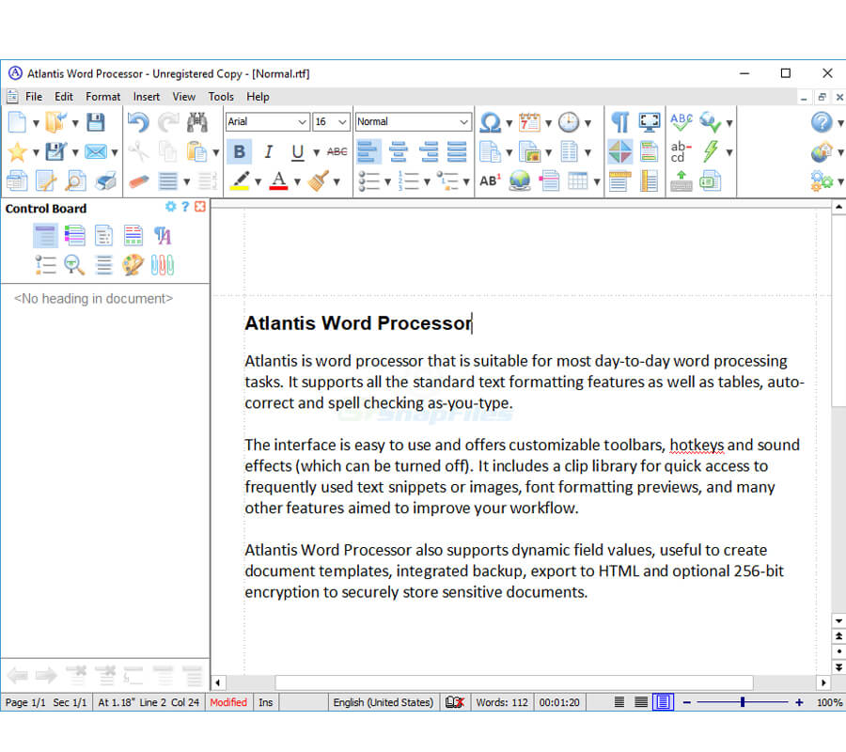846x752 pixels.
Task: Click the format brush icon
Action: [x=319, y=181]
